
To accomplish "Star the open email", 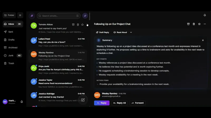I will pos(199,24).
